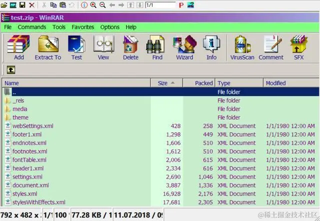This screenshot has width=320, height=221.
Task: Select the webSettings.xml file
Action: coord(161,126)
